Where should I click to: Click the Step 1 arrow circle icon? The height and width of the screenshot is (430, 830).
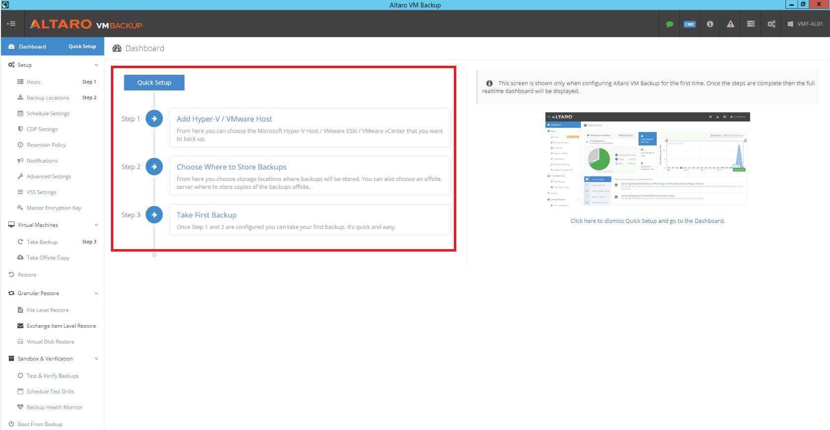[154, 119]
